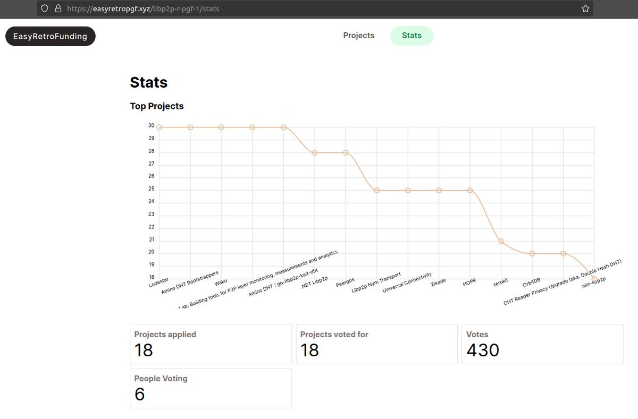This screenshot has width=638, height=419.
Task: Click the HOPR data point
Action: point(470,190)
